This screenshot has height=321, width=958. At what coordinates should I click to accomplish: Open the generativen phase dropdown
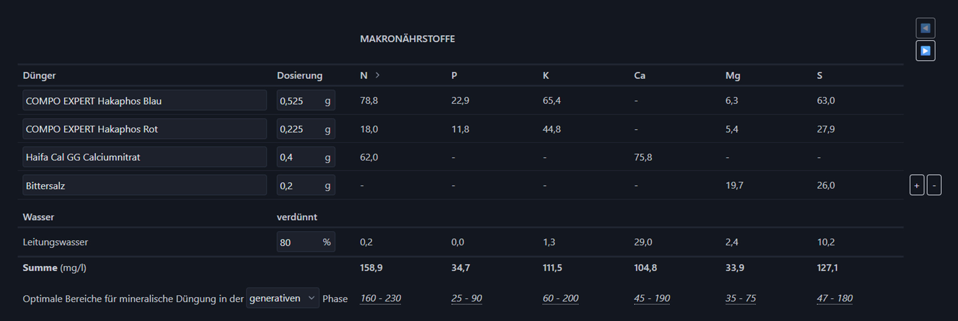tap(282, 298)
